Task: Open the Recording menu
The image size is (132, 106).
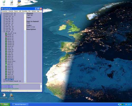Action: [25, 11]
